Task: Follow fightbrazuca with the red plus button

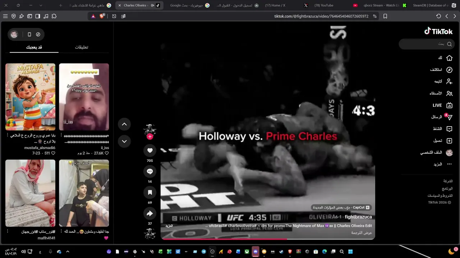Action: (150, 137)
